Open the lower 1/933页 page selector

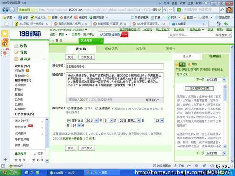(215, 153)
